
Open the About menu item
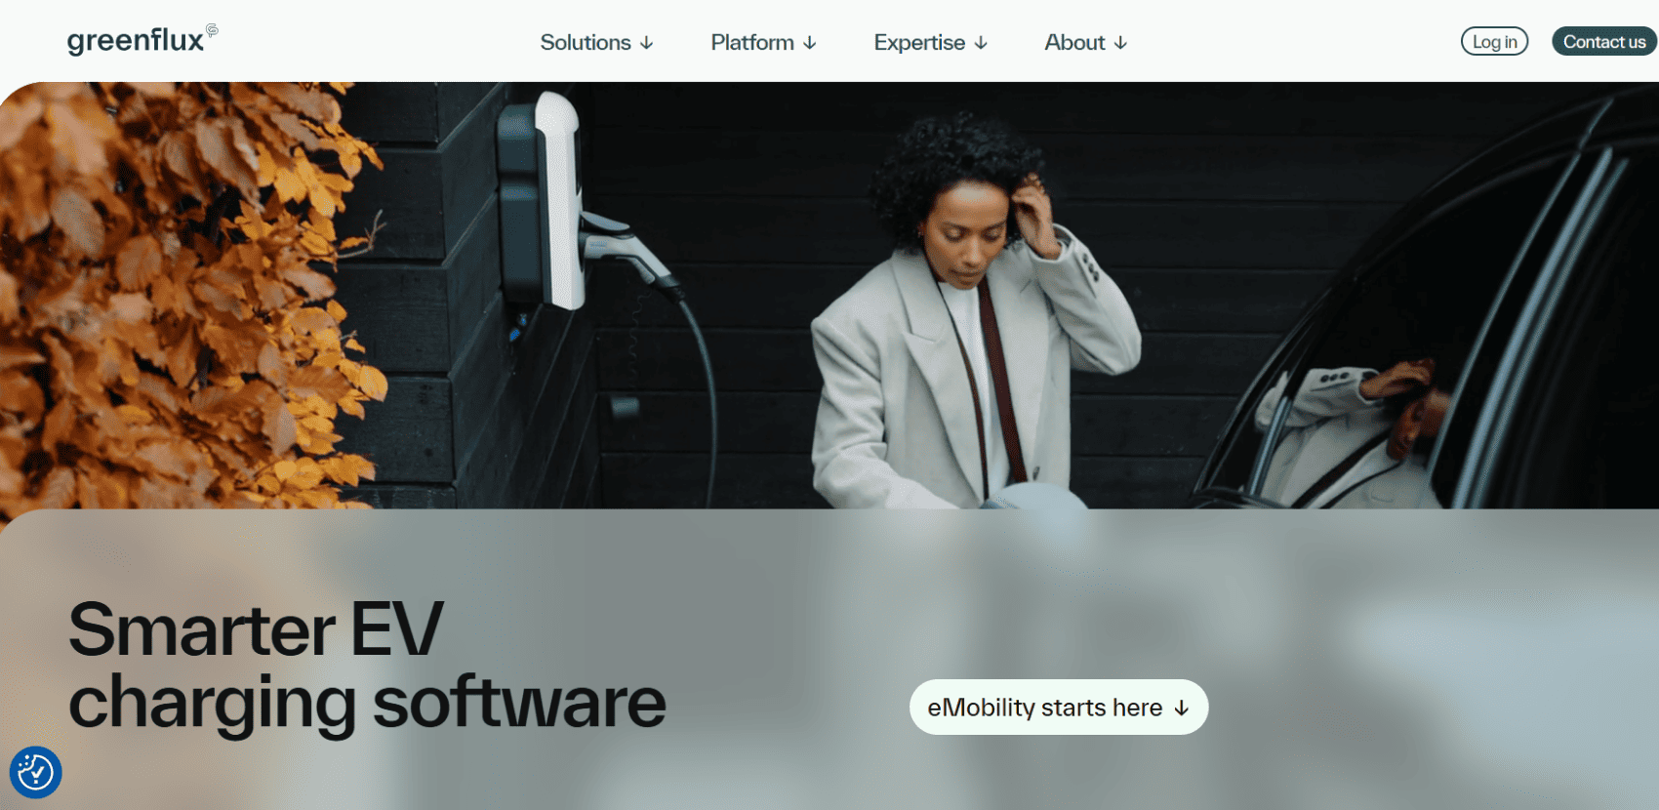[x=1086, y=43]
